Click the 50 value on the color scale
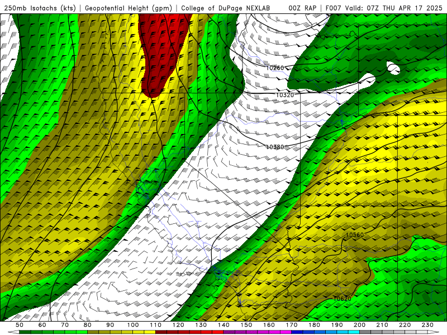Viewport: 447px width, 335px height. pos(20,325)
